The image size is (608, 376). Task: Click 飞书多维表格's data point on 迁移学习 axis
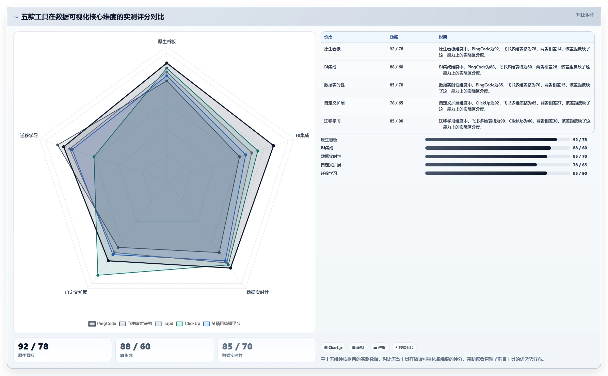58,145
